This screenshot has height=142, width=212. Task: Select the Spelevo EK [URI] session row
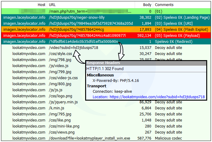91,24
